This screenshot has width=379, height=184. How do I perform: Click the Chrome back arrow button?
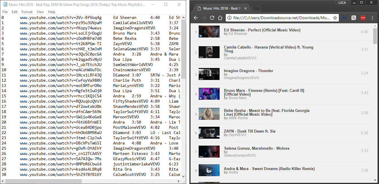(x=196, y=18)
